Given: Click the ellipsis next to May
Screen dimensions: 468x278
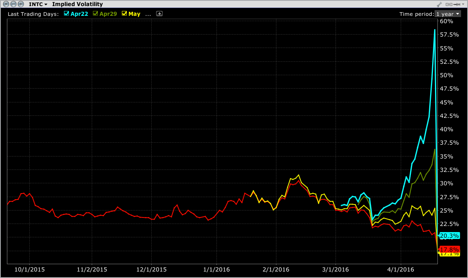Looking at the screenshot, I should pos(148,15).
